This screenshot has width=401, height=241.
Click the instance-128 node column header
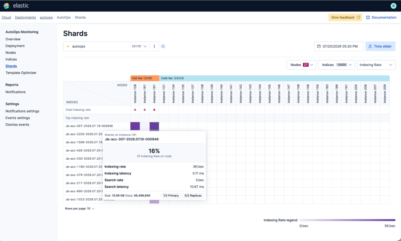[135, 94]
